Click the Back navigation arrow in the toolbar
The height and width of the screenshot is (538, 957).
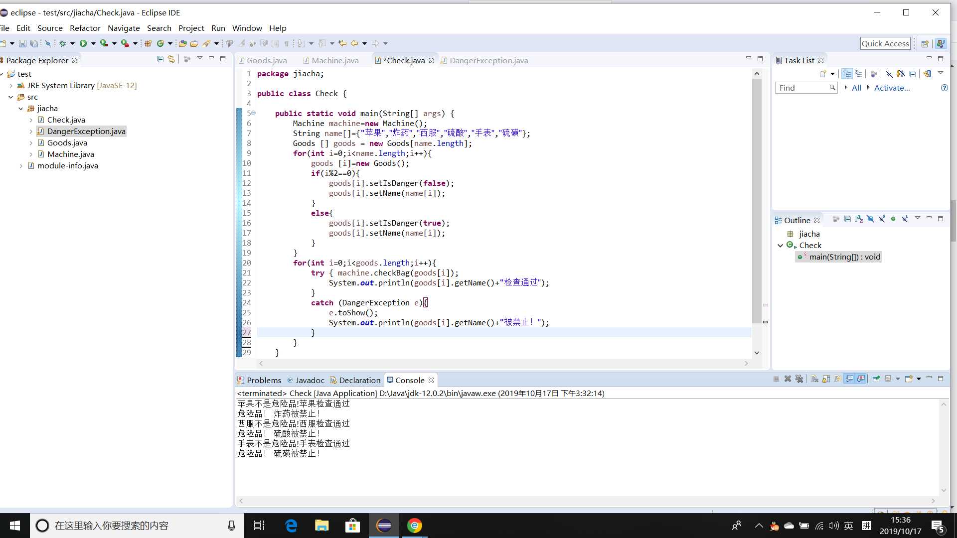point(354,44)
